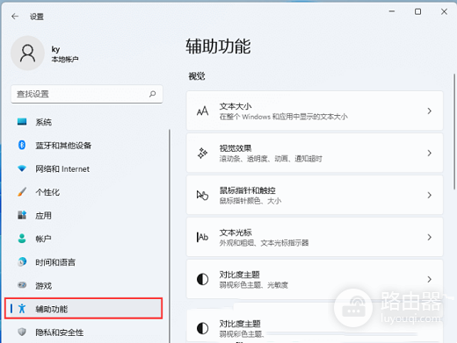Open 帐户 category label

(x=43, y=239)
